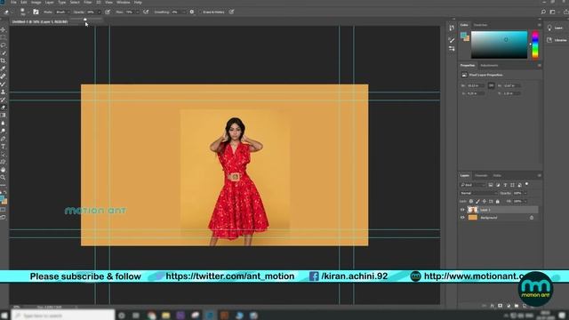Viewport: 569px width, 320px height.
Task: Switch to the Adjustments tab
Action: coord(489,65)
